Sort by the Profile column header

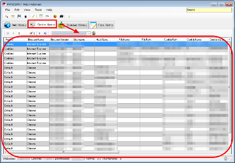tap(15, 40)
